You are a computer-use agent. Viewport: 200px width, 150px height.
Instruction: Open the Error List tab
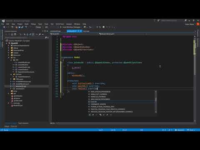click(x=14, y=126)
